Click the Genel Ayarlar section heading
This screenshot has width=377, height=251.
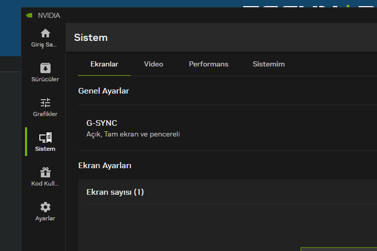click(104, 91)
